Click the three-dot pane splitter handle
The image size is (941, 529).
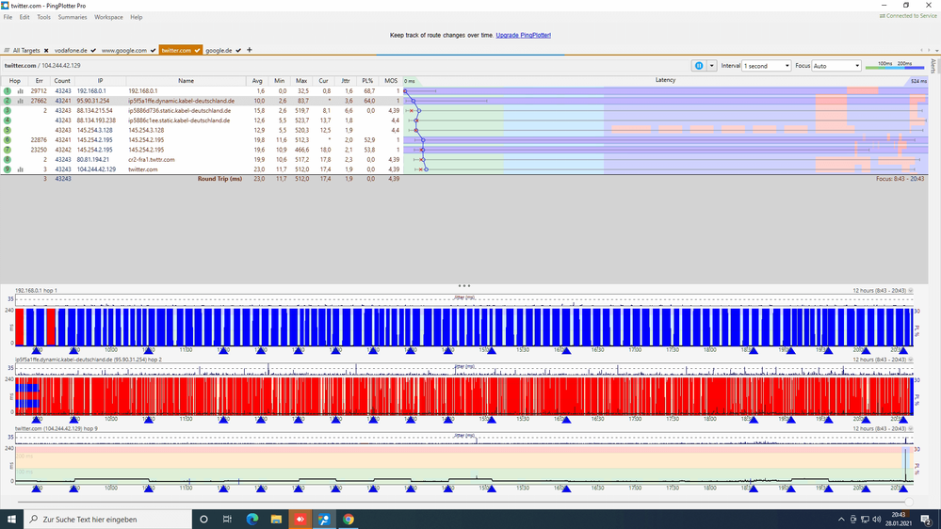pos(463,285)
